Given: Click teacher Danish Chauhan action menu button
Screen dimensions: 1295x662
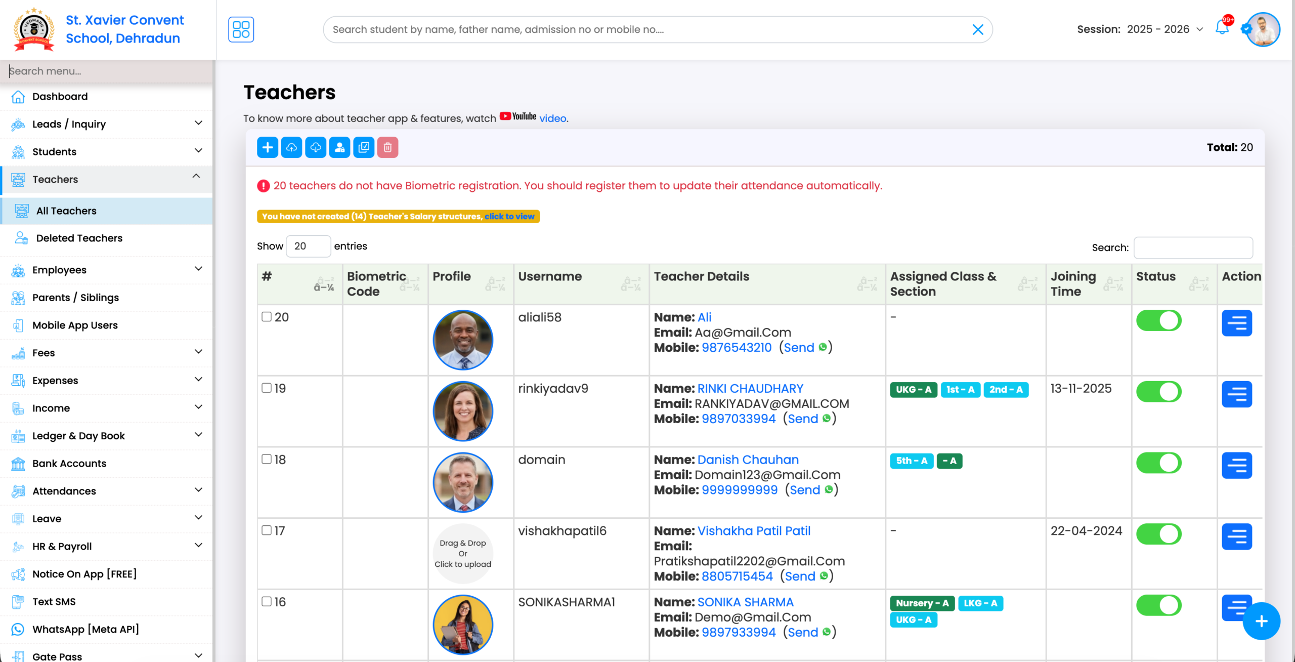Looking at the screenshot, I should point(1237,465).
